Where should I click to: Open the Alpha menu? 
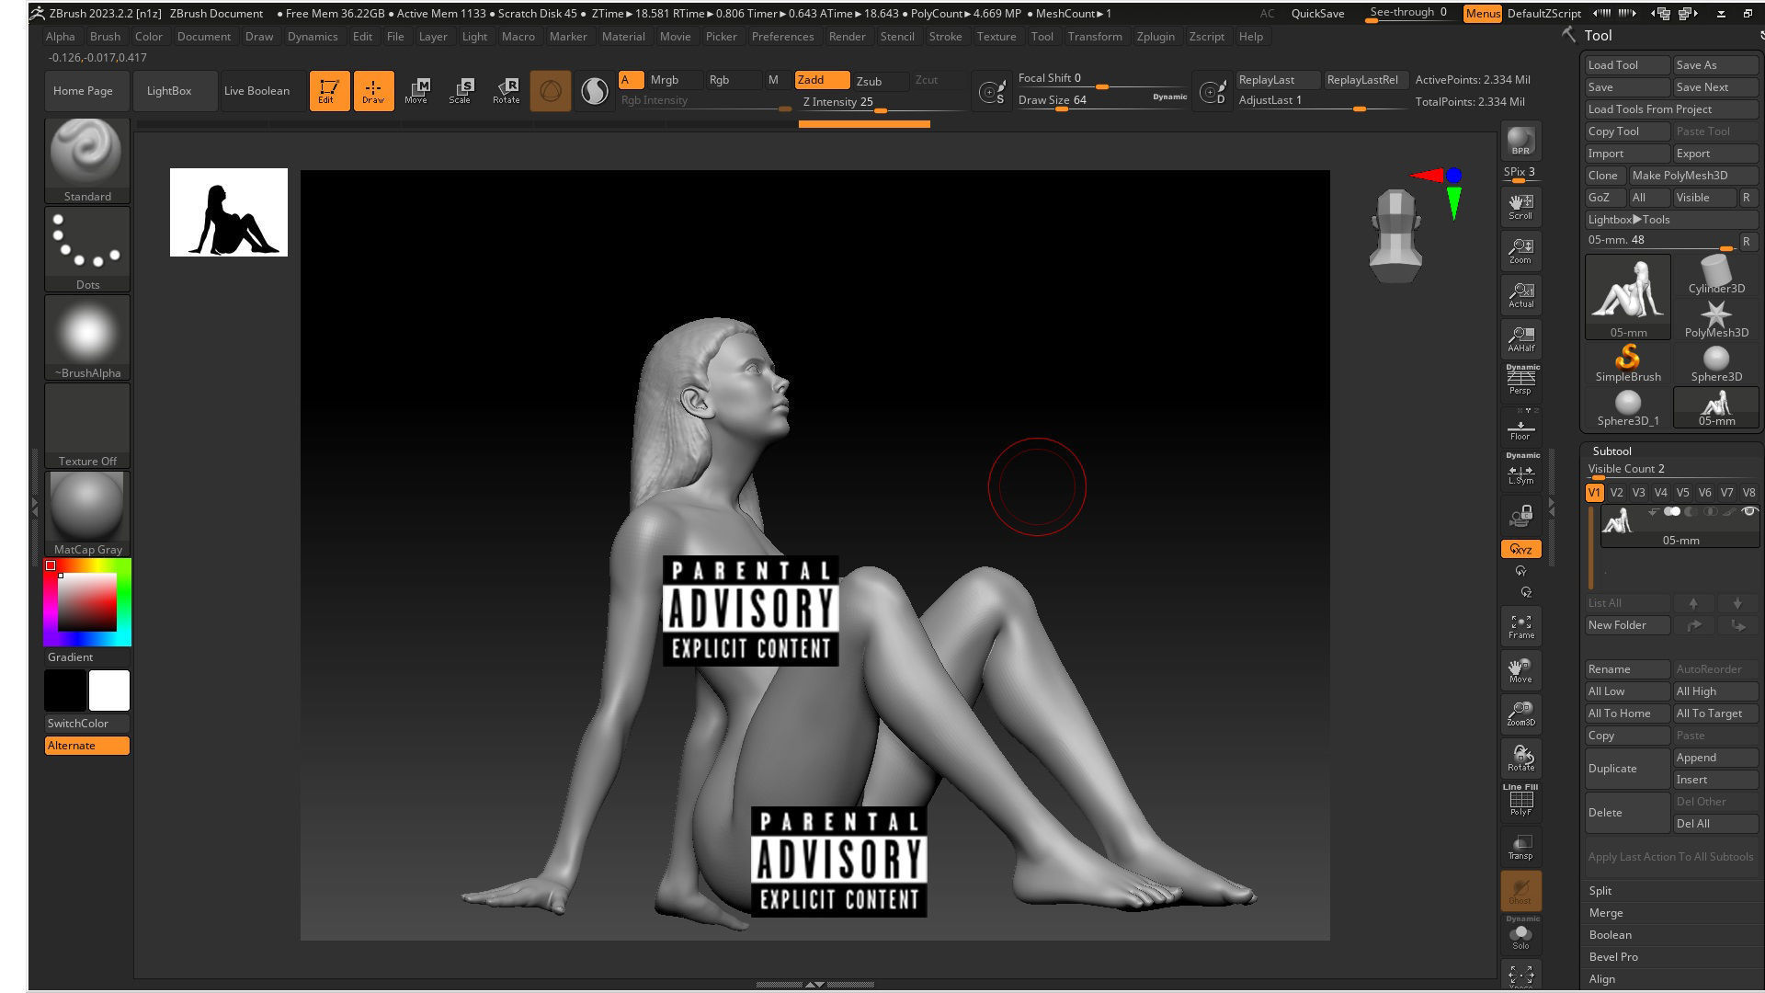pyautogui.click(x=60, y=36)
